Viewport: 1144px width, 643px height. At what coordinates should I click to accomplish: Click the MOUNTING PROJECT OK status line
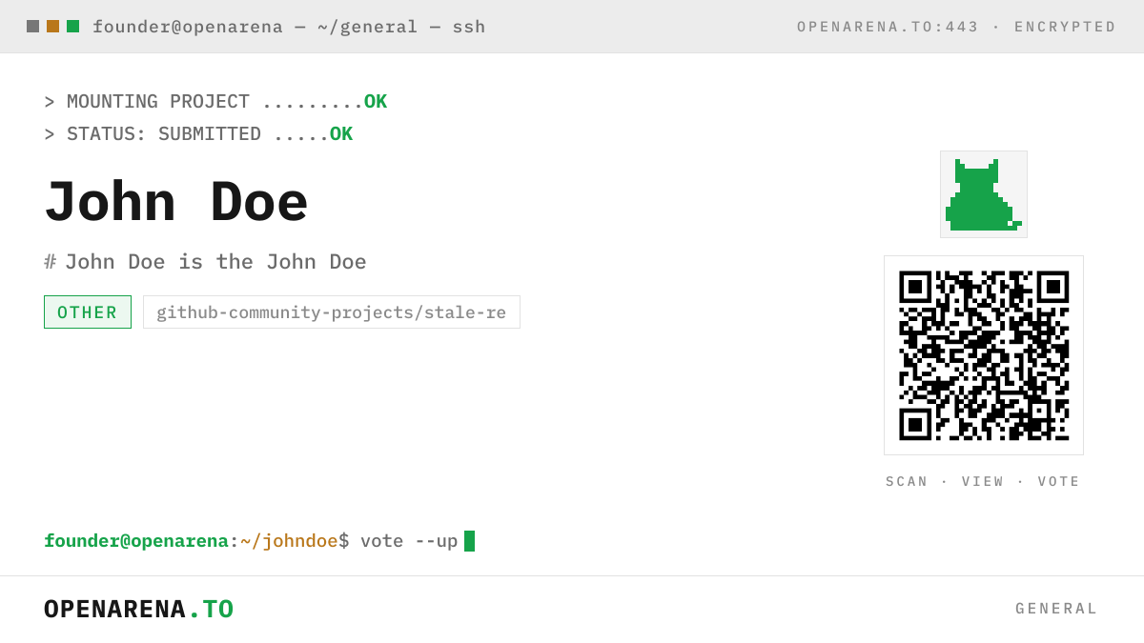215,102
